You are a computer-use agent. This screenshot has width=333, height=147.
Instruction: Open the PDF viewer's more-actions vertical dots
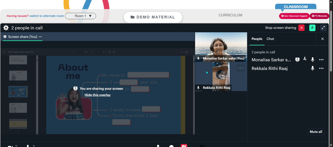click(191, 52)
